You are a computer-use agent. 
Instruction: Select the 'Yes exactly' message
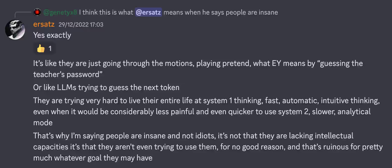click(x=52, y=35)
